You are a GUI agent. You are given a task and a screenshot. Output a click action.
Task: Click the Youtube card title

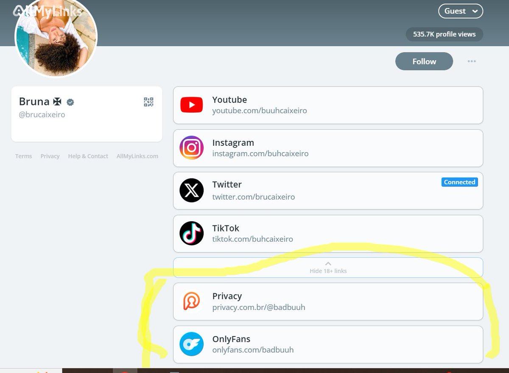[229, 100]
